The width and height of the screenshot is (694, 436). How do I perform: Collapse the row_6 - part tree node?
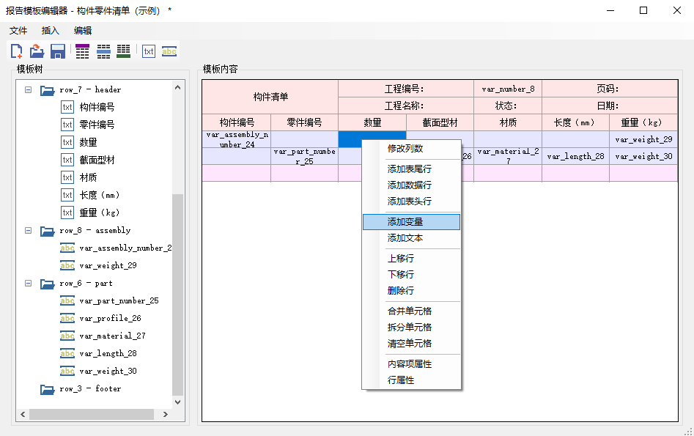click(x=29, y=283)
